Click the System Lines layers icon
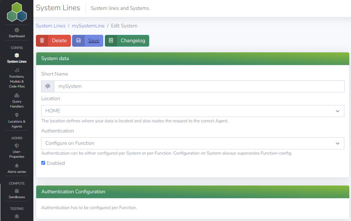This screenshot has width=351, height=221. click(17, 56)
